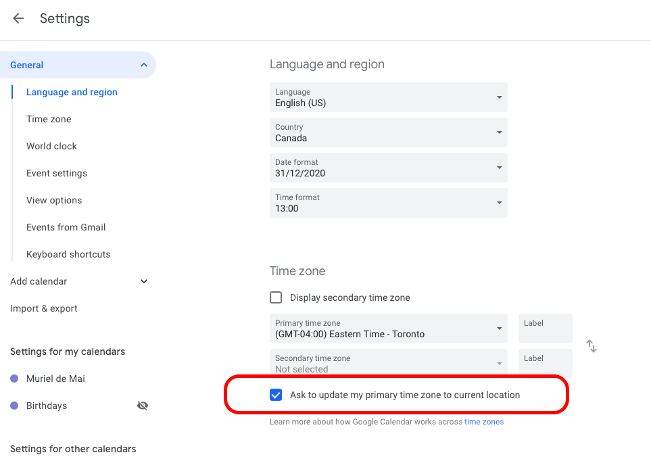The width and height of the screenshot is (651, 463).
Task: Open the Language dropdown
Action: pos(388,97)
